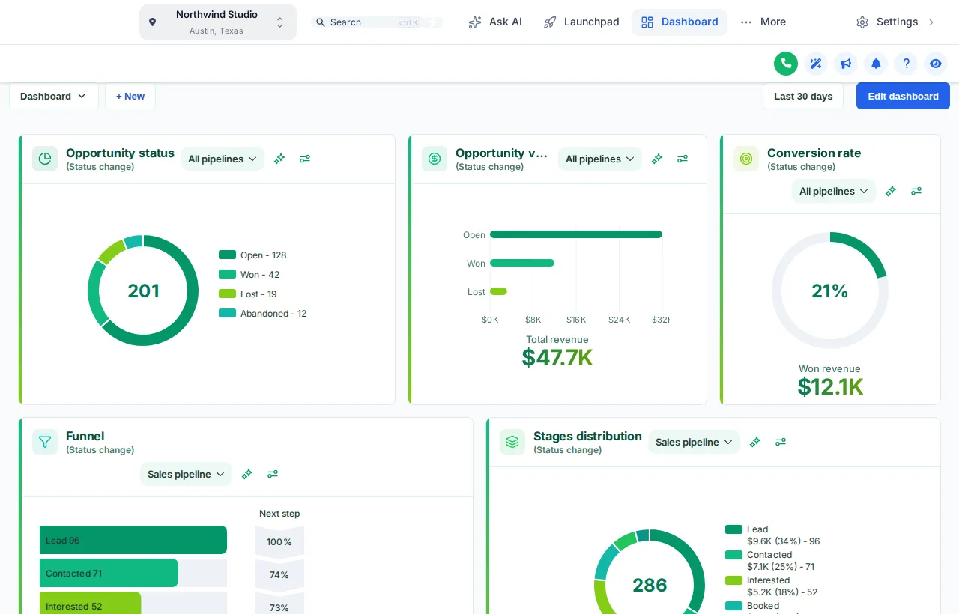Open the Northwind Studio location switcher
The width and height of the screenshot is (959, 614).
pos(218,22)
